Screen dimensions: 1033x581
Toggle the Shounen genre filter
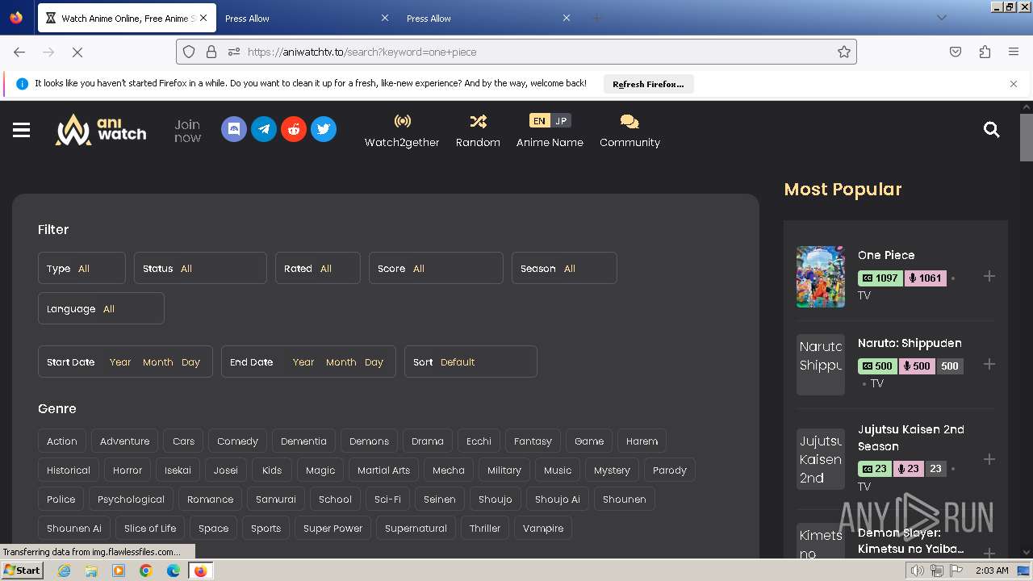625,499
